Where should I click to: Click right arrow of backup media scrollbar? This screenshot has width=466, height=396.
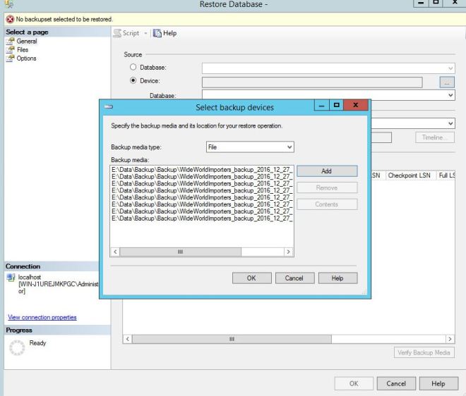click(288, 252)
